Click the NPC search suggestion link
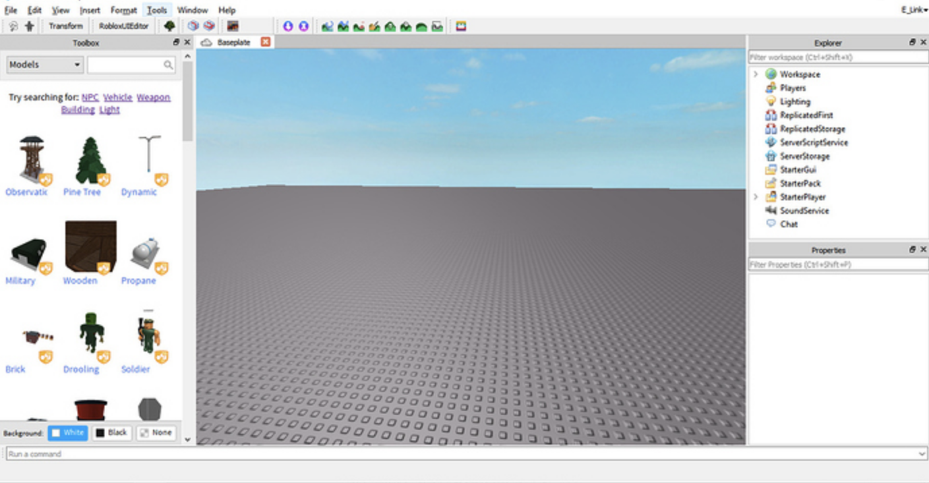The image size is (929, 483). click(90, 97)
